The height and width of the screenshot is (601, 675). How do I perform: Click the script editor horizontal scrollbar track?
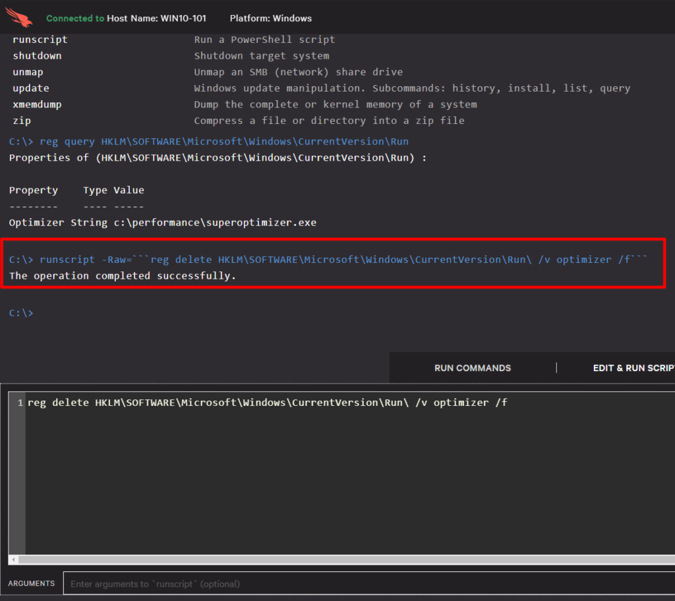coord(347,559)
